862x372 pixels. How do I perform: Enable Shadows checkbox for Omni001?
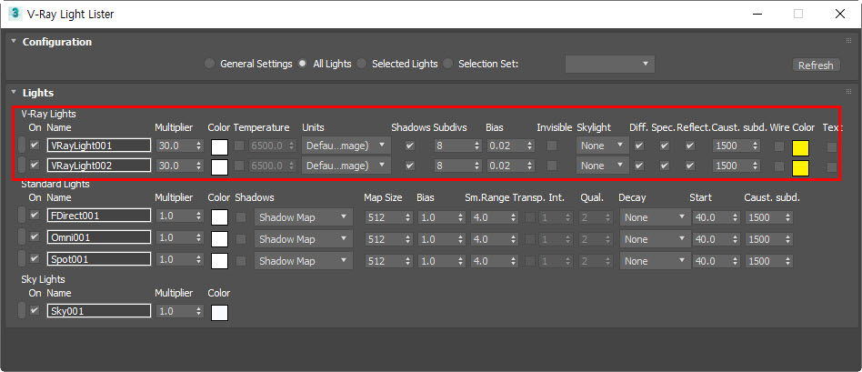241,239
